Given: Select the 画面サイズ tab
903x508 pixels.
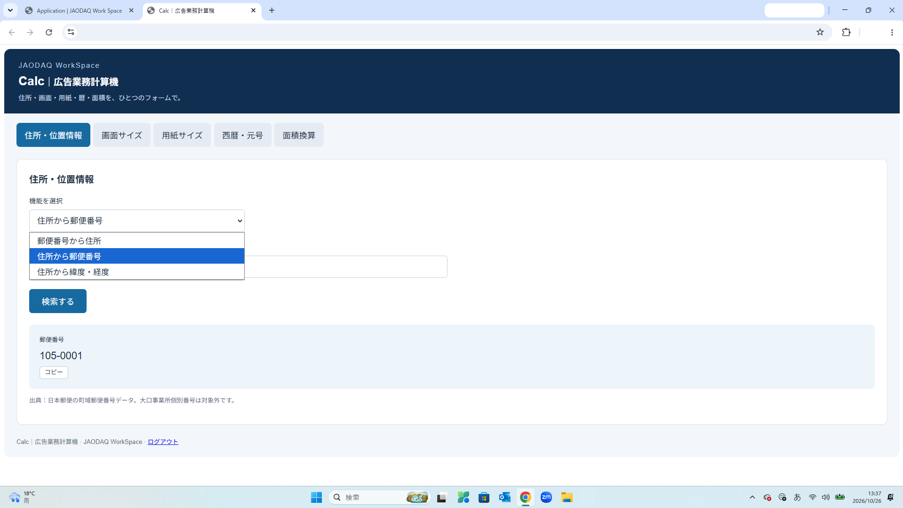Looking at the screenshot, I should coord(122,135).
